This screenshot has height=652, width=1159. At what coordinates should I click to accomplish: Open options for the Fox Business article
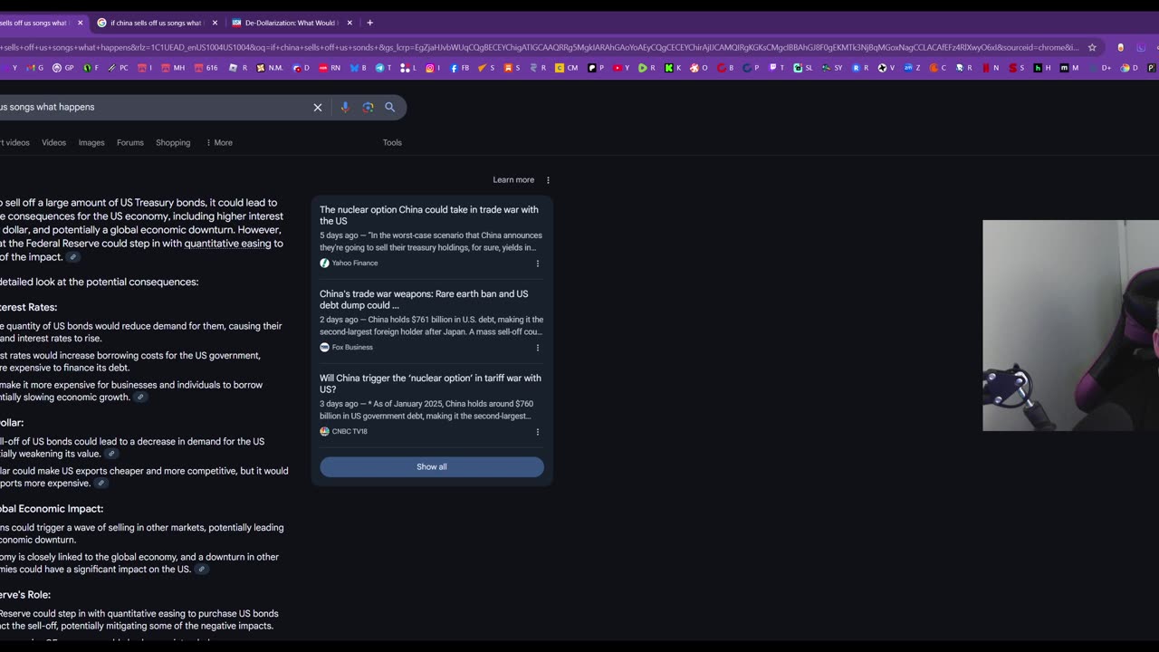tap(538, 348)
